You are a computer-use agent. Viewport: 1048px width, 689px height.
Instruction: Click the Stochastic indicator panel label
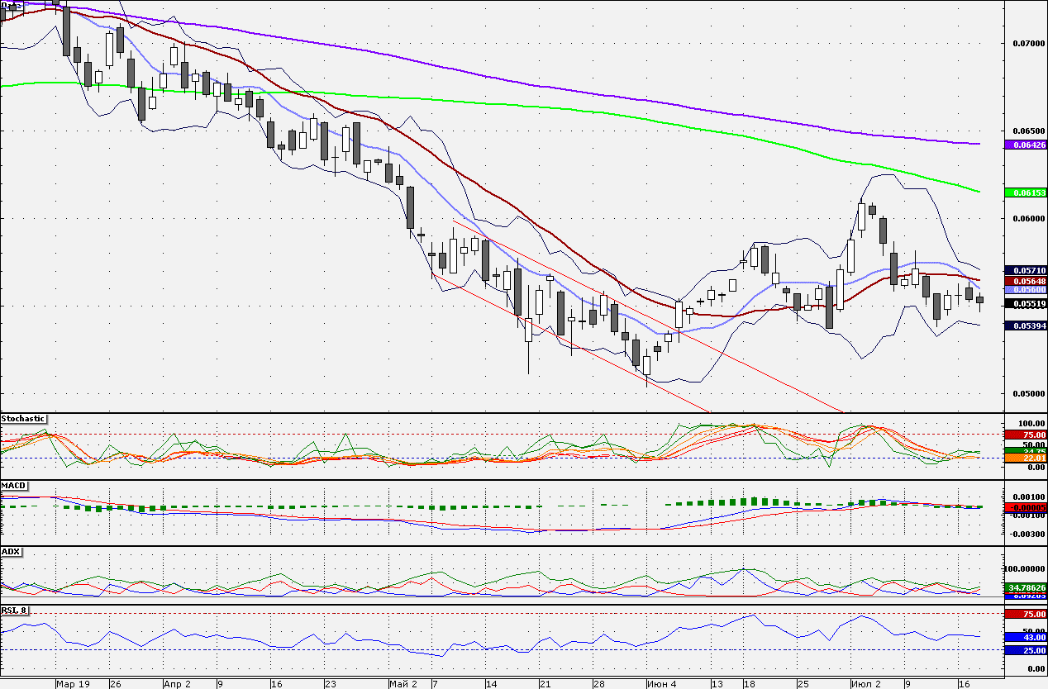coord(23,419)
